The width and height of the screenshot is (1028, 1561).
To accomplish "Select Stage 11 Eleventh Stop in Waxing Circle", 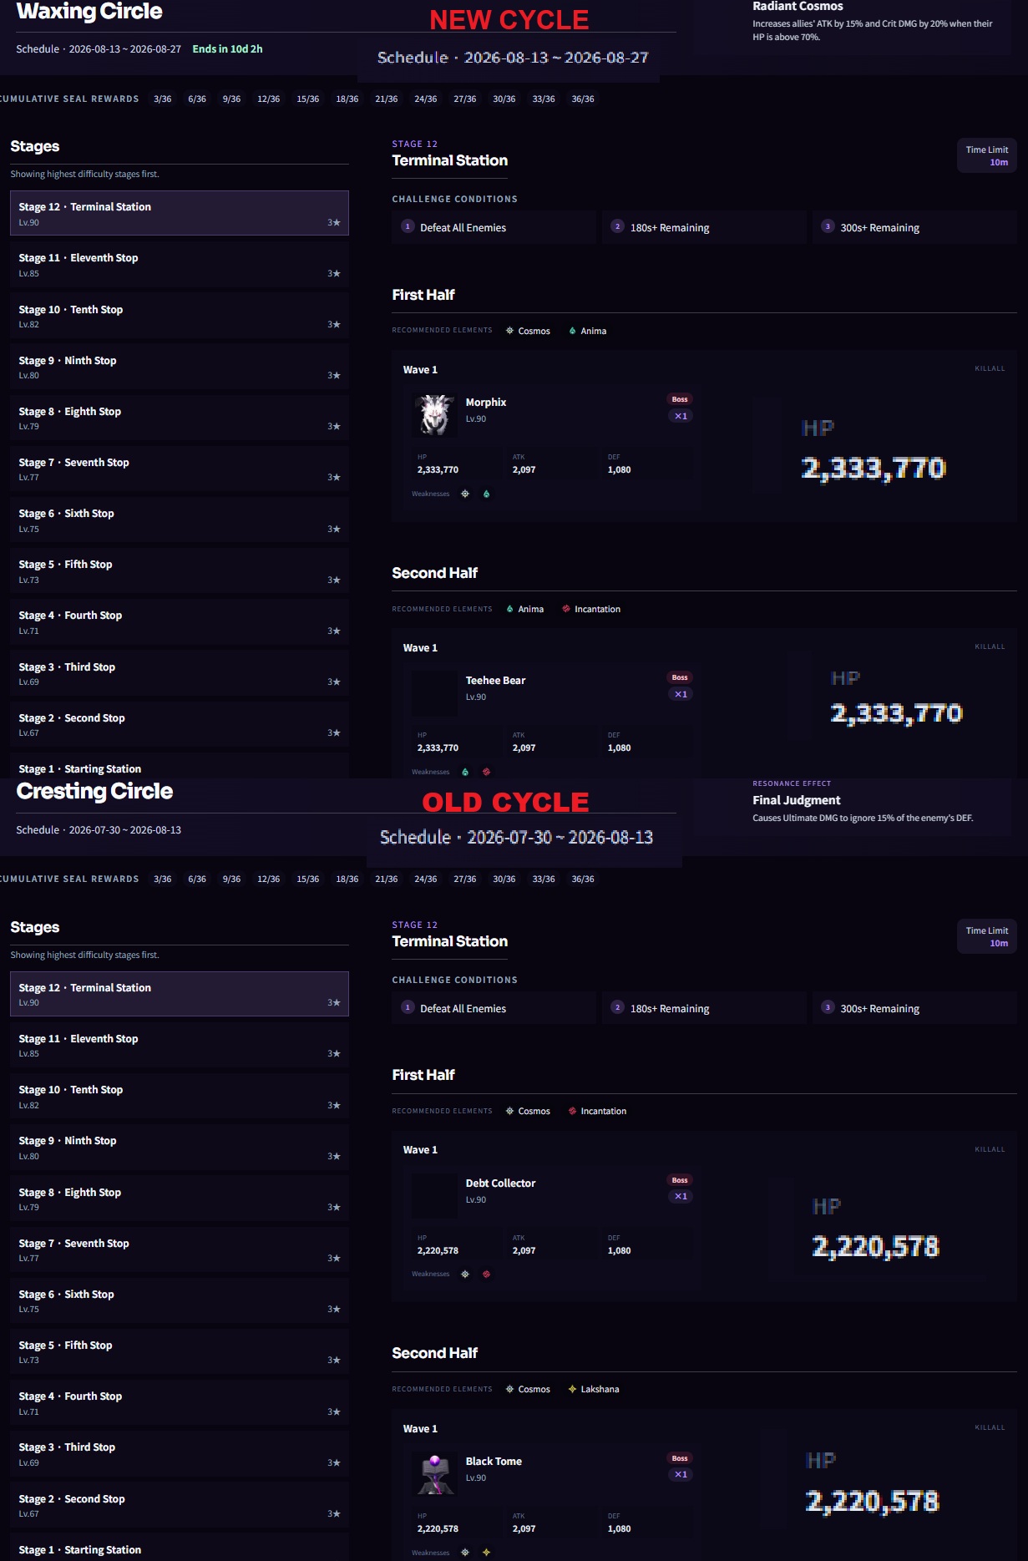I will click(179, 265).
